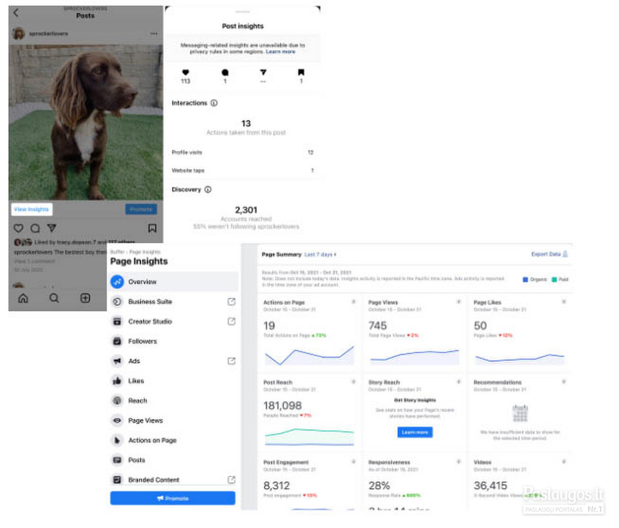
Task: Open the info icon on Videos card
Action: tap(564, 461)
